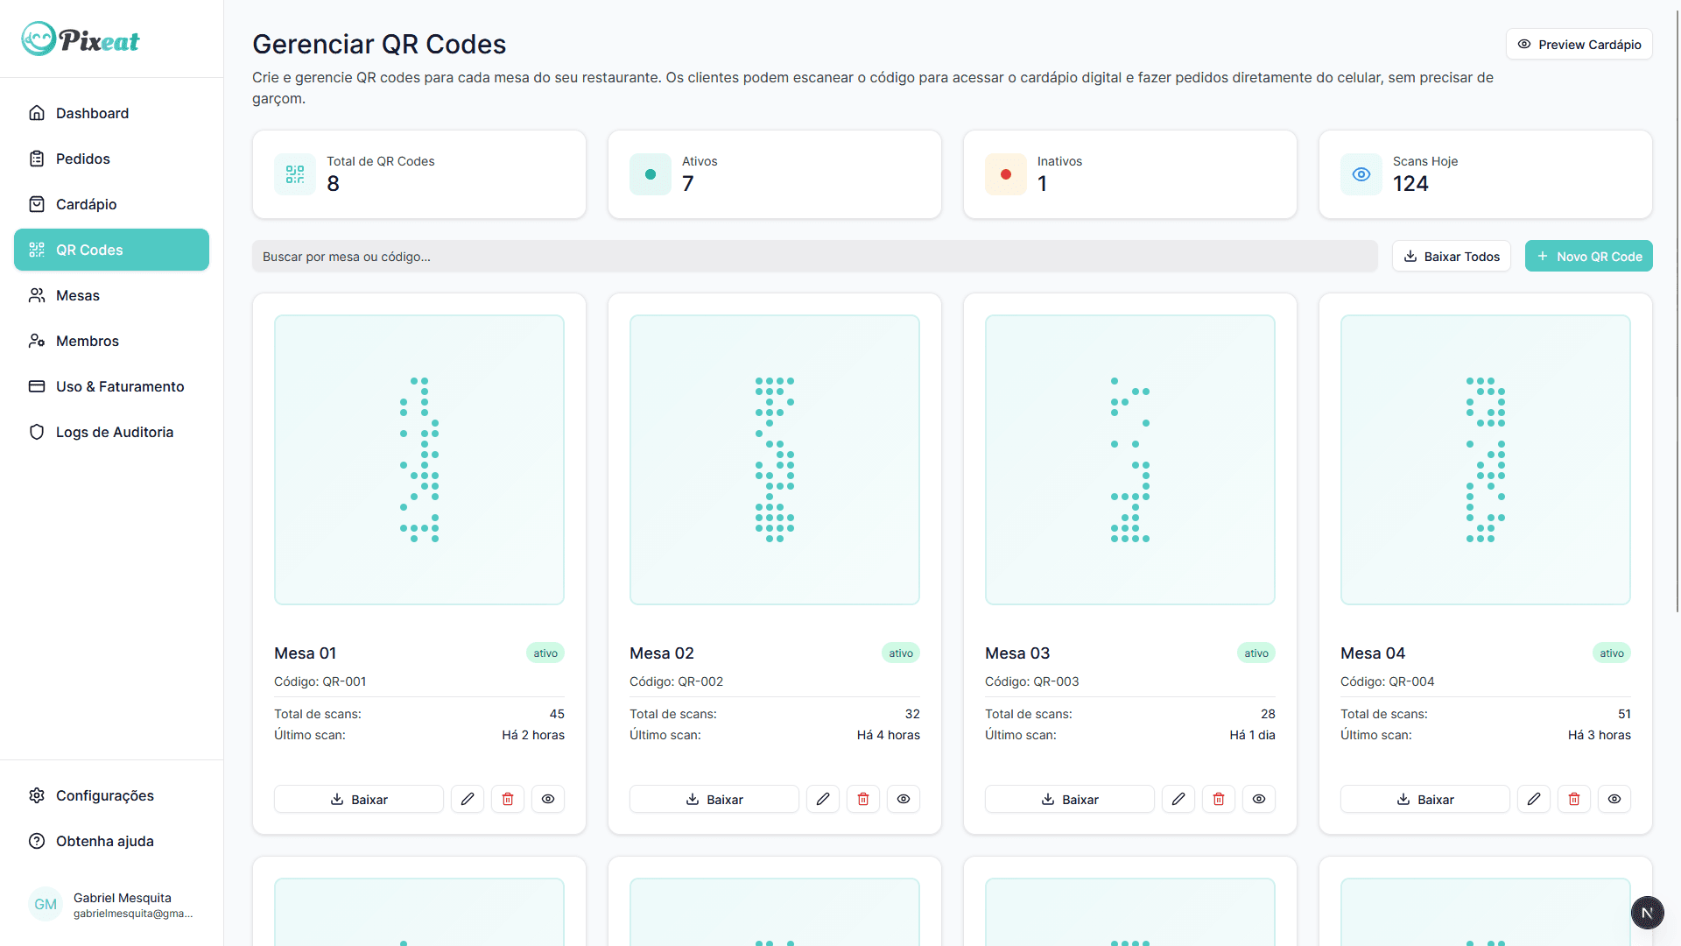Screen dimensions: 1681x946
Task: Click the Membros sidebar icon
Action: [37, 341]
